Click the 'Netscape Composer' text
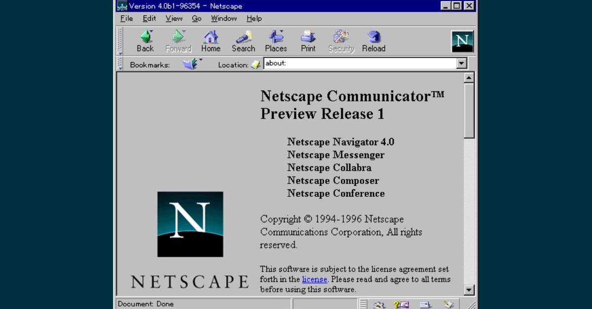The width and height of the screenshot is (592, 309). point(333,181)
